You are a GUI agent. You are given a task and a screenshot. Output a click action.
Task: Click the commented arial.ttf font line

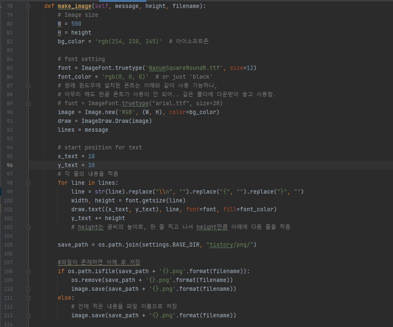(x=140, y=104)
